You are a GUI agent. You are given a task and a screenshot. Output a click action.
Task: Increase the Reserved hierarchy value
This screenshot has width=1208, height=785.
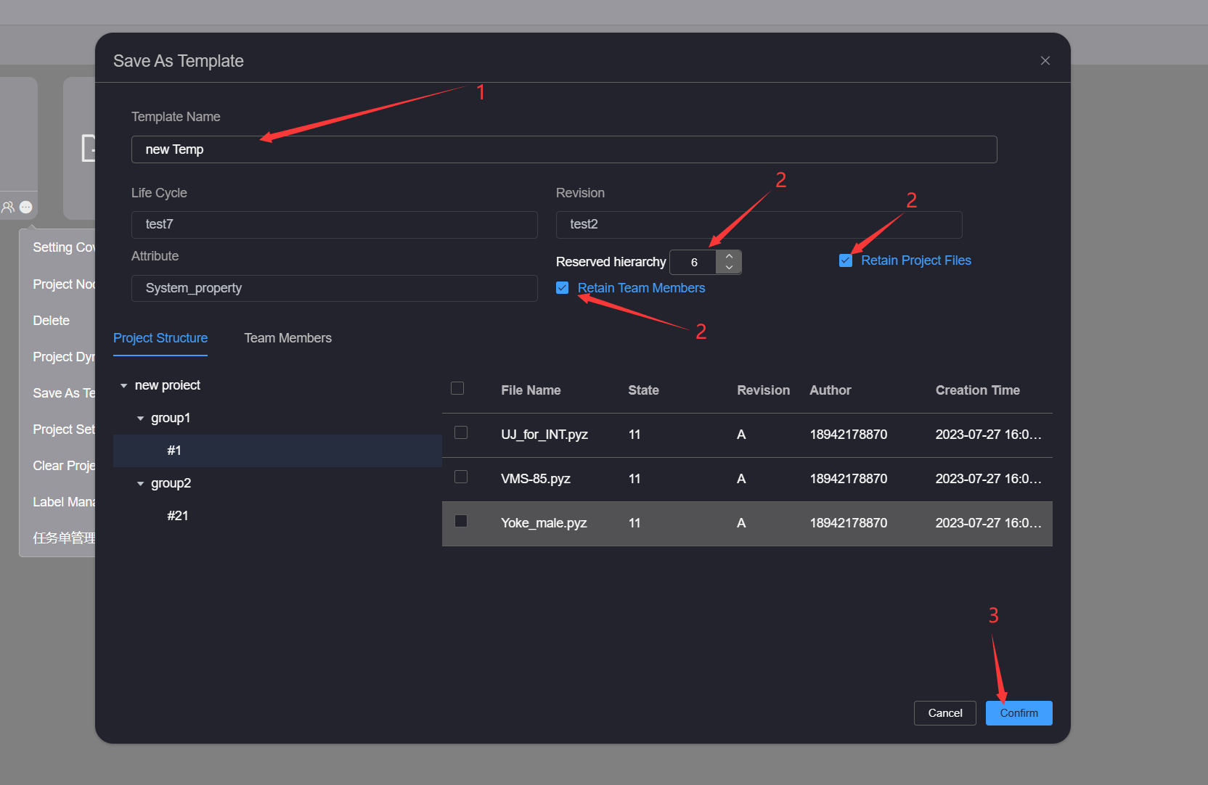pos(729,256)
